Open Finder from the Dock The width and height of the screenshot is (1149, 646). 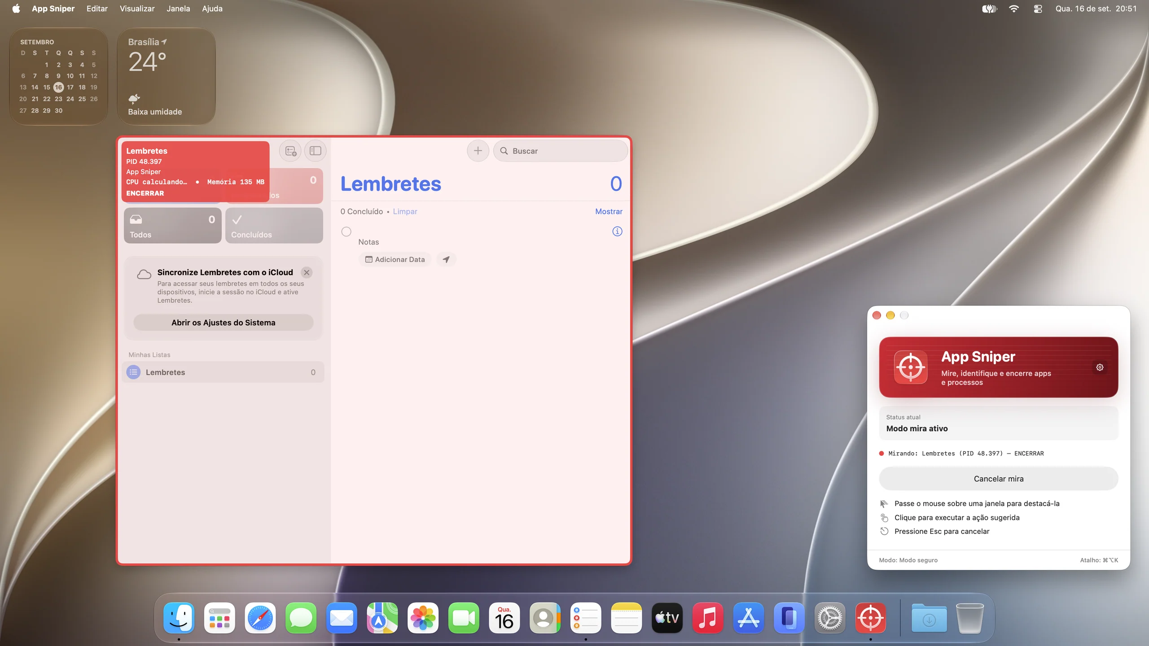tap(179, 618)
